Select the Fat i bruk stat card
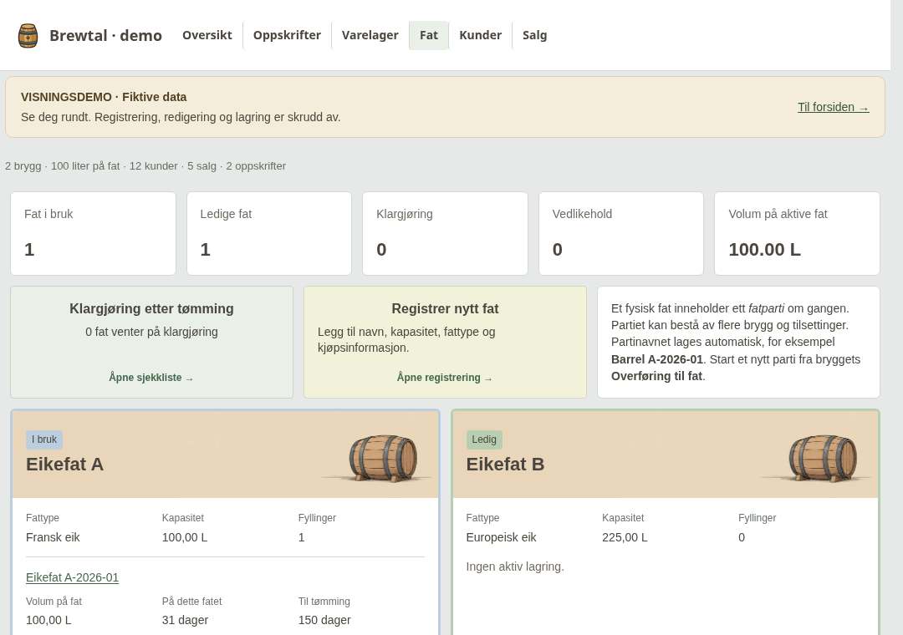Image resolution: width=903 pixels, height=635 pixels. (x=94, y=233)
